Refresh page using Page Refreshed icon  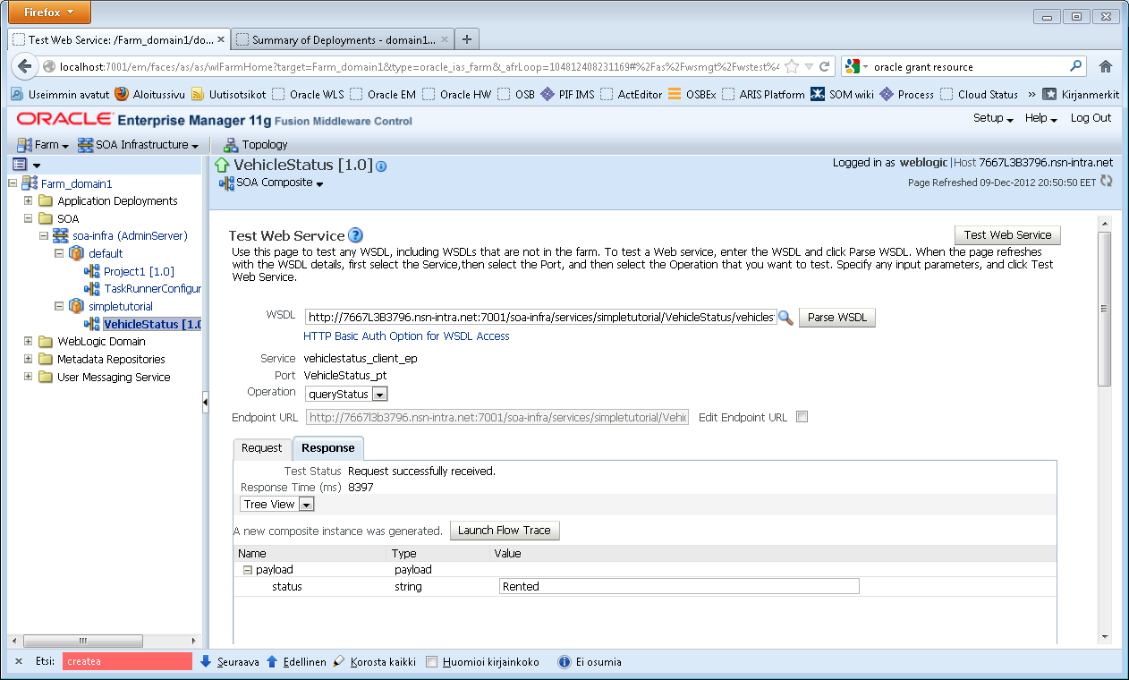point(1107,182)
